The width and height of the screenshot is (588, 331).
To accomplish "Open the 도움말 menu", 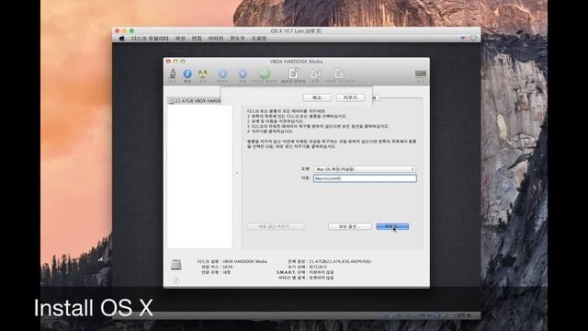I will 259,39.
